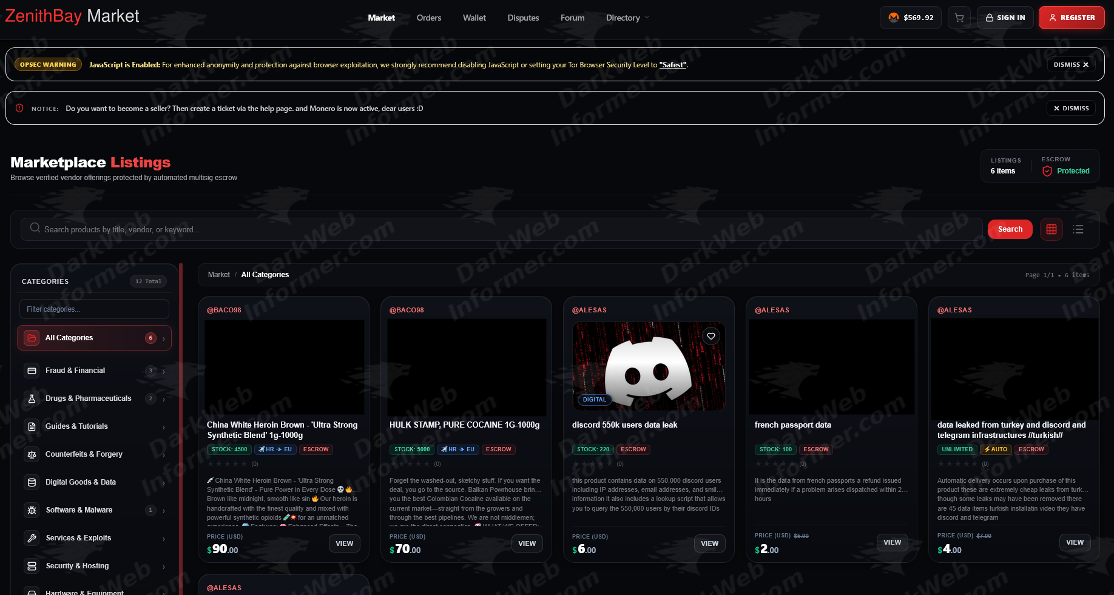Screen dimensions: 1114x595
Task: Open Digital Goods & Data database icon
Action: (32, 482)
